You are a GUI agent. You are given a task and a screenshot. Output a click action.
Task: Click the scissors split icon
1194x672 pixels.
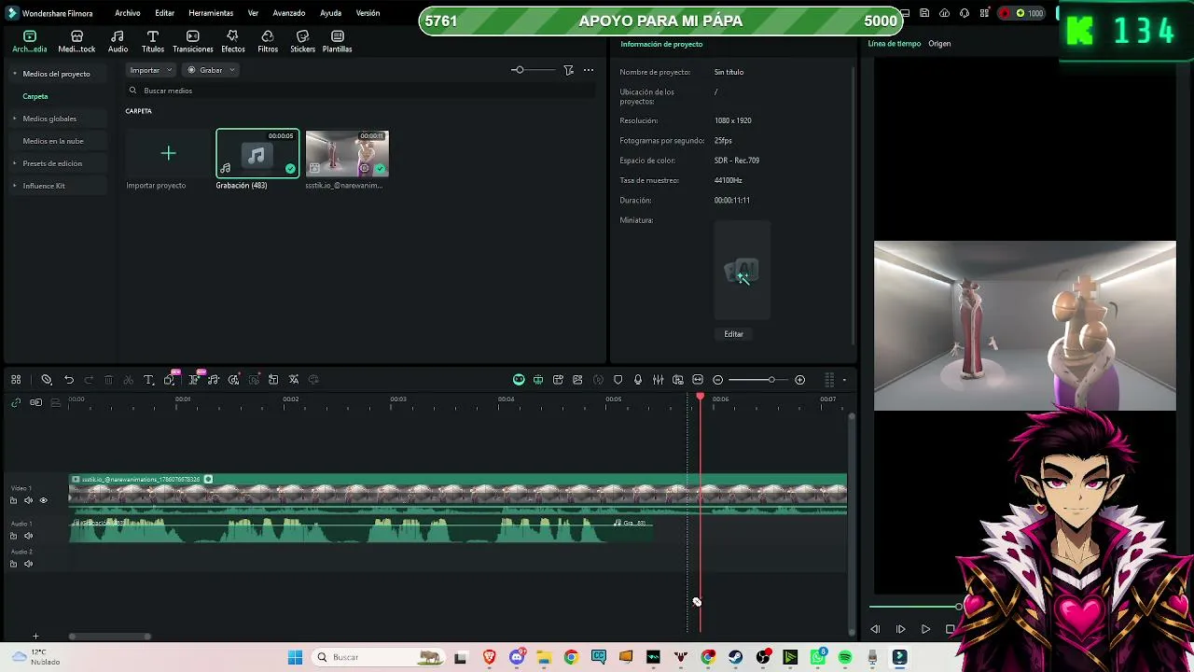pyautogui.click(x=128, y=380)
